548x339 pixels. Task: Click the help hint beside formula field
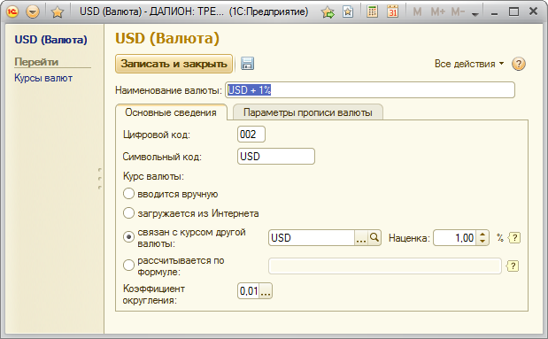[x=513, y=266]
